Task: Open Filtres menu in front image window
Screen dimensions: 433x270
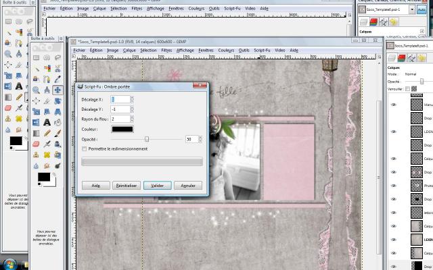Action: pyautogui.click(x=166, y=51)
